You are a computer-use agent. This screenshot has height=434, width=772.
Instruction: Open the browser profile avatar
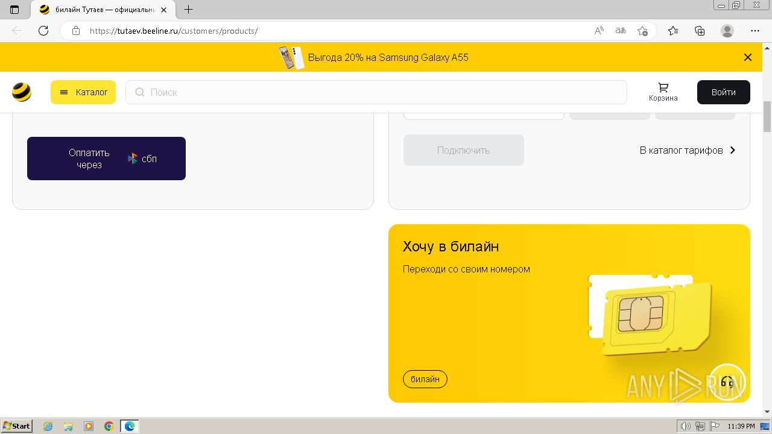click(x=727, y=31)
